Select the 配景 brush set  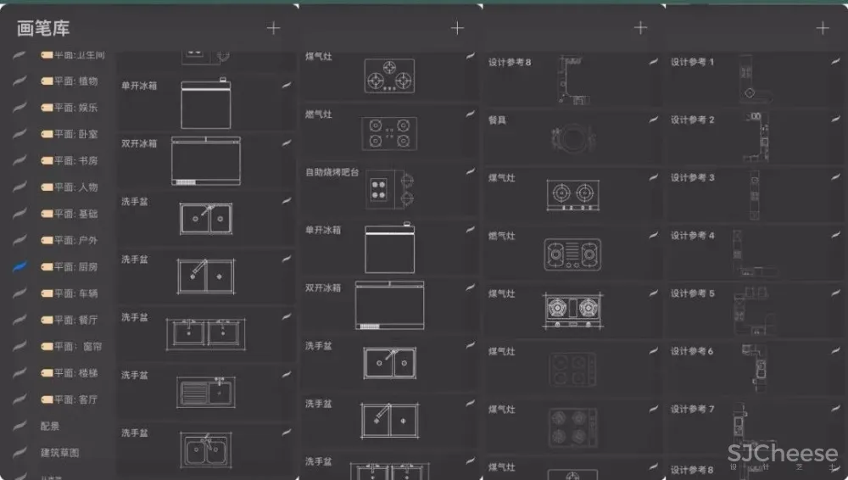pyautogui.click(x=50, y=426)
